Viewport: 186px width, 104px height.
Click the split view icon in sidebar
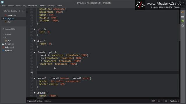click(23, 11)
